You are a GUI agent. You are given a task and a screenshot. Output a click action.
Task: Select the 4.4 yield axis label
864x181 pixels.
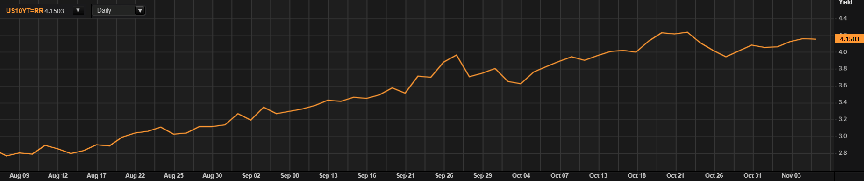(843, 18)
